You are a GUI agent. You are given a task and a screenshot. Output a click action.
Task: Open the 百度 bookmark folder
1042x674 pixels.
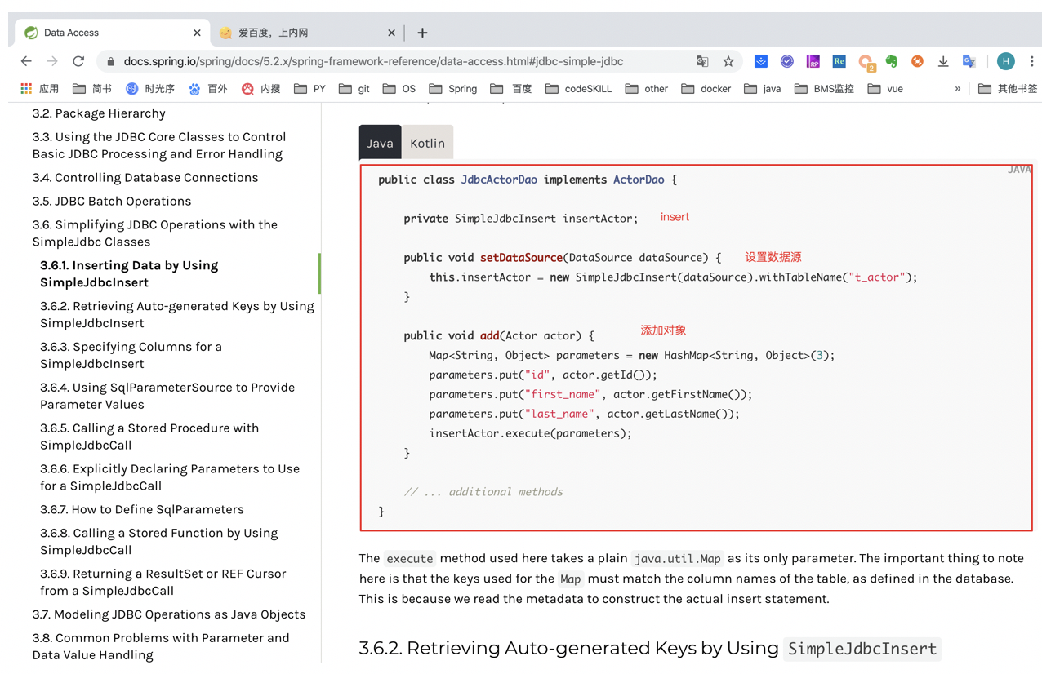click(510, 88)
